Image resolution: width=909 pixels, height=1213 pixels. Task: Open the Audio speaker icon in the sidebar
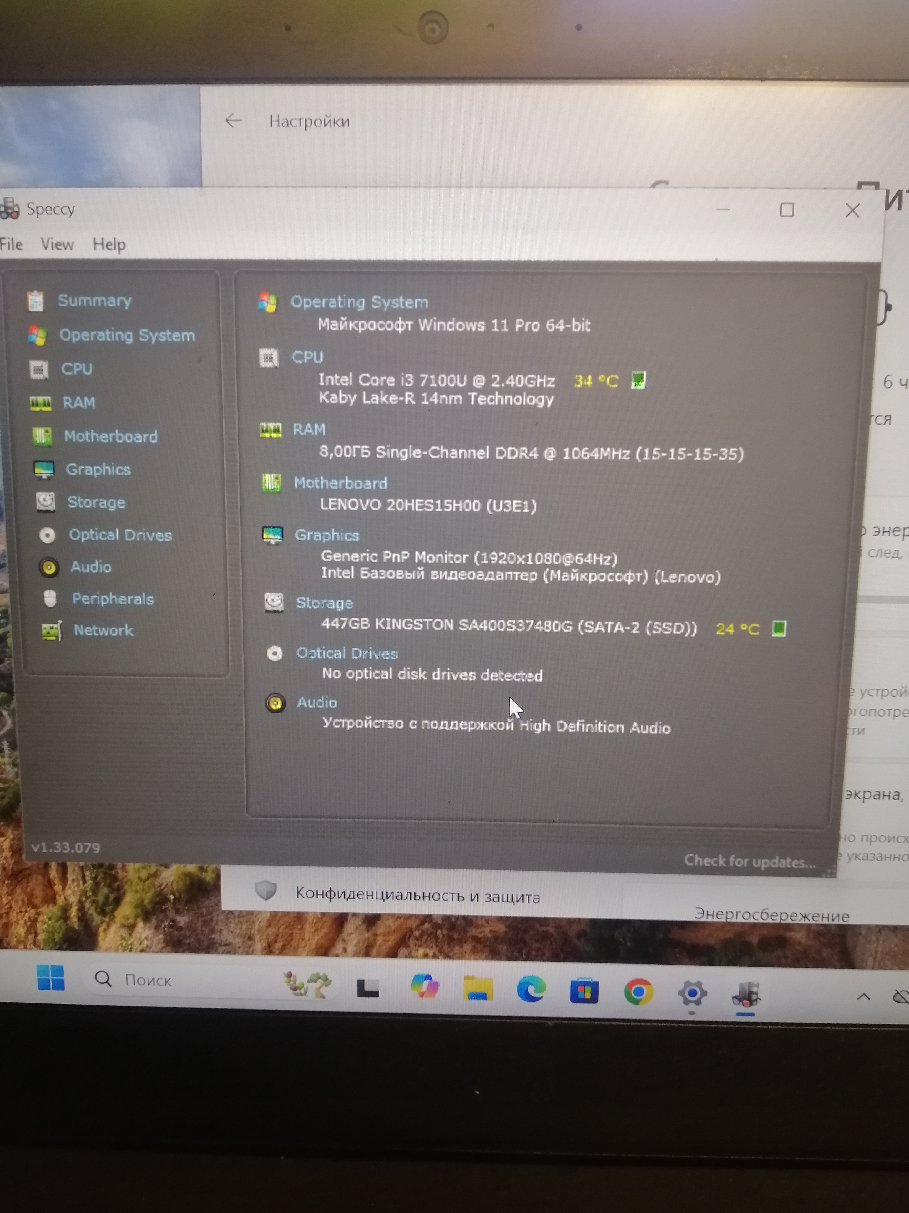click(49, 567)
